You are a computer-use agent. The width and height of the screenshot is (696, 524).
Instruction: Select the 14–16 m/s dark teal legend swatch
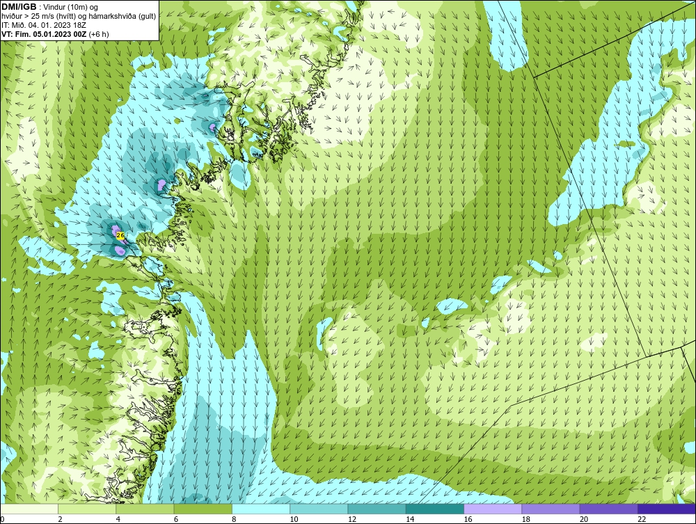(x=435, y=509)
